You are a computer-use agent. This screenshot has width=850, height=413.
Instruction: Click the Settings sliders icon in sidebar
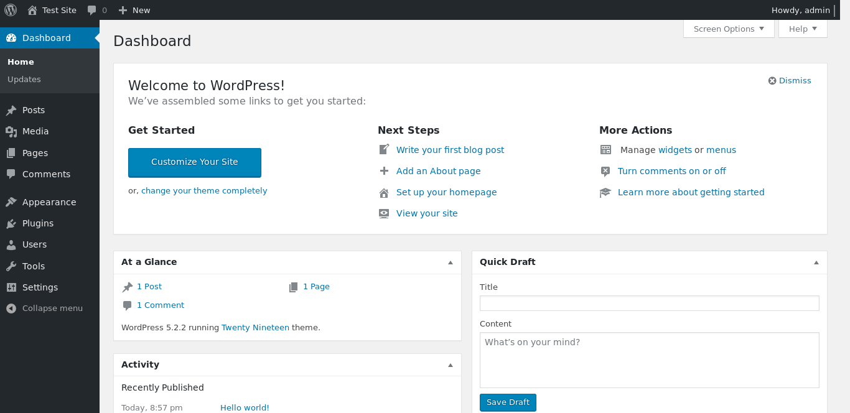(x=11, y=287)
